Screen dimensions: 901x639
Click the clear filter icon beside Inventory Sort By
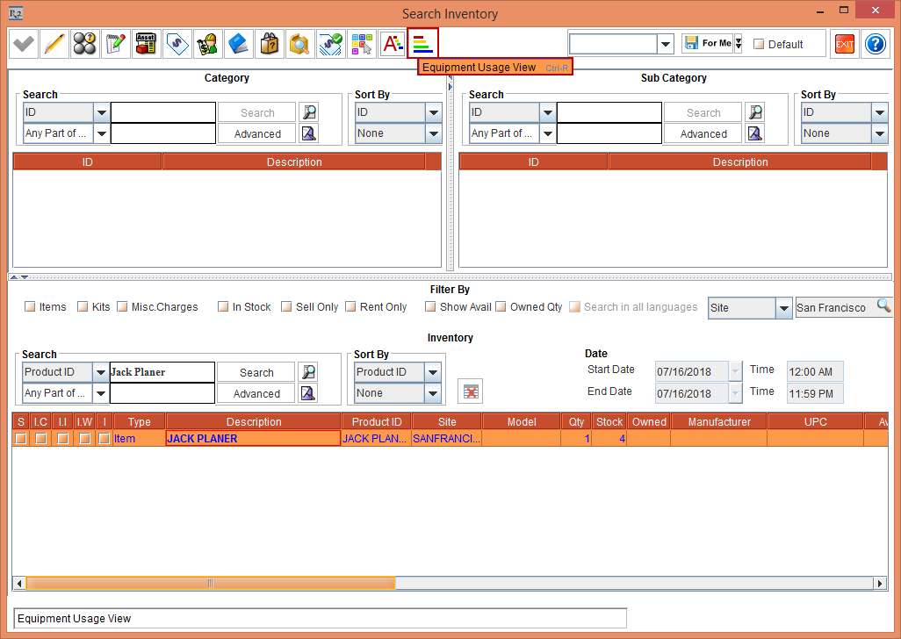pyautogui.click(x=471, y=391)
